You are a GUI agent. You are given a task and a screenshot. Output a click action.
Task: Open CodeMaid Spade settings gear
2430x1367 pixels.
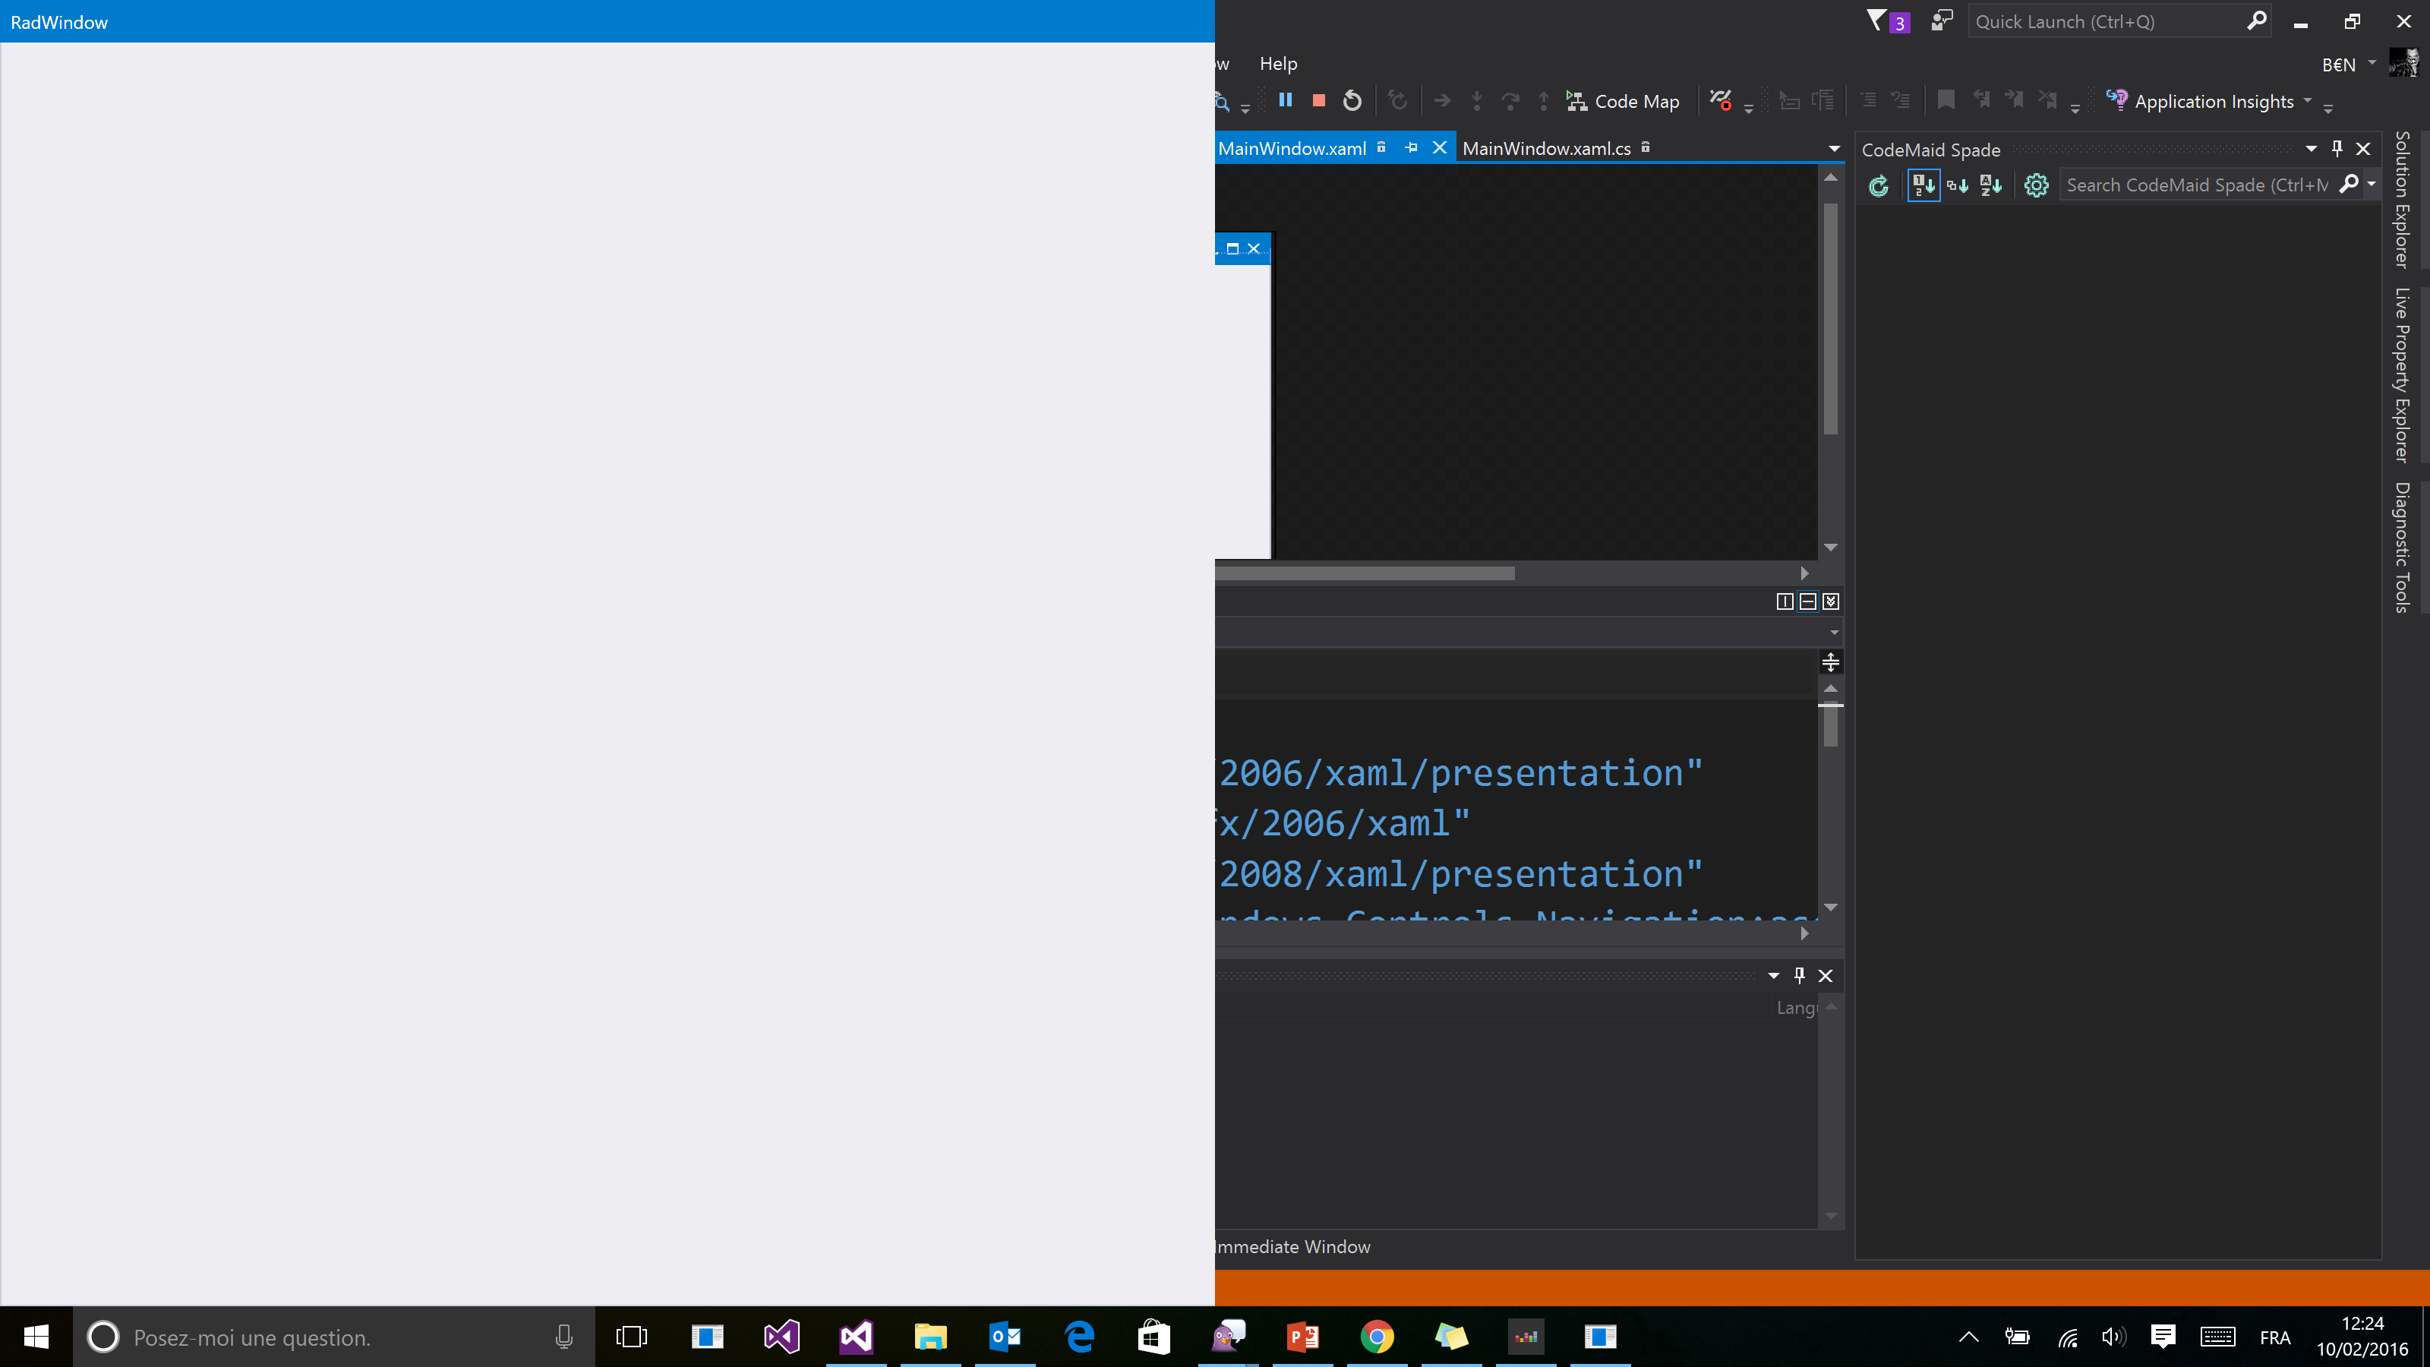point(2036,186)
